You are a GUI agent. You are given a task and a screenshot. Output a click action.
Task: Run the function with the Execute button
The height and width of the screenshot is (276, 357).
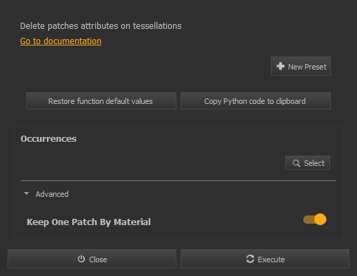[265, 259]
